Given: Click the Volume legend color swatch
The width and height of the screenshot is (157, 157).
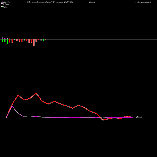Looking at the screenshot, I should point(2,4).
